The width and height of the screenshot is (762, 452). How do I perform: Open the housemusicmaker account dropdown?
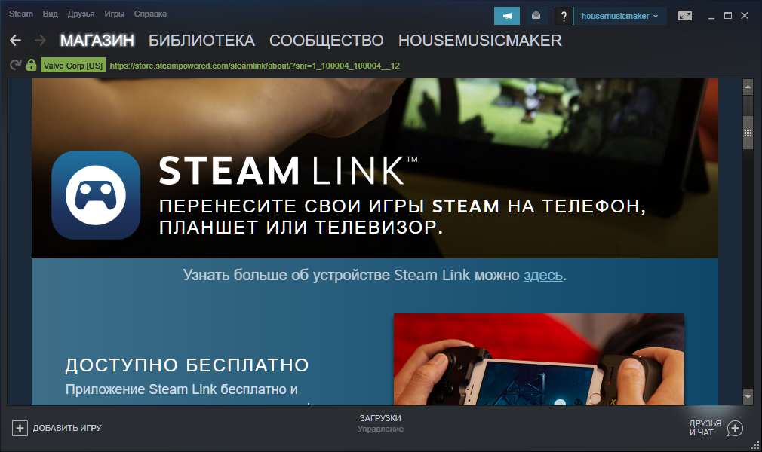(619, 16)
